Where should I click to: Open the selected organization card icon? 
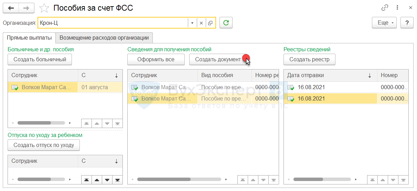(x=210, y=23)
